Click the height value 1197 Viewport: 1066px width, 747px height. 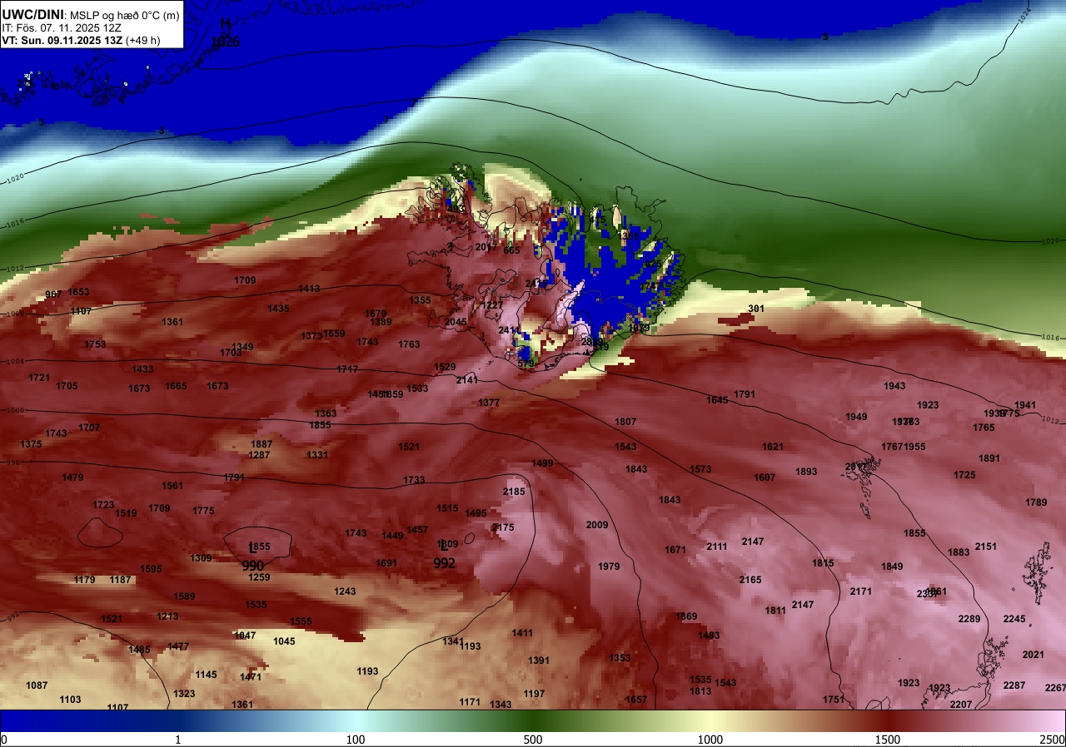point(534,694)
